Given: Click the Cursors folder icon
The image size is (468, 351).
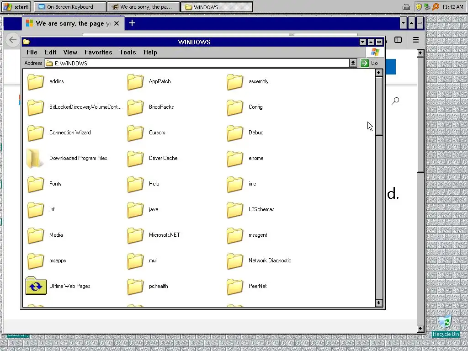Looking at the screenshot, I should click(x=135, y=133).
